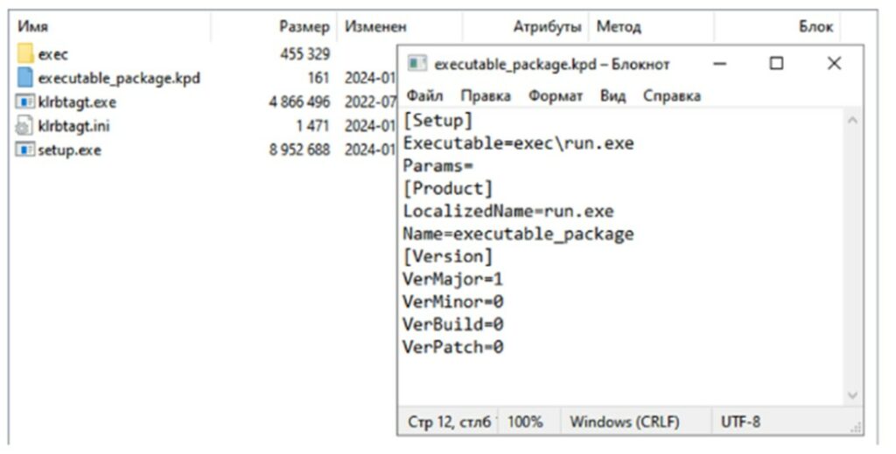Screen dimensions: 896x454
Task: Sort by Изменен column header
Action: click(x=375, y=27)
